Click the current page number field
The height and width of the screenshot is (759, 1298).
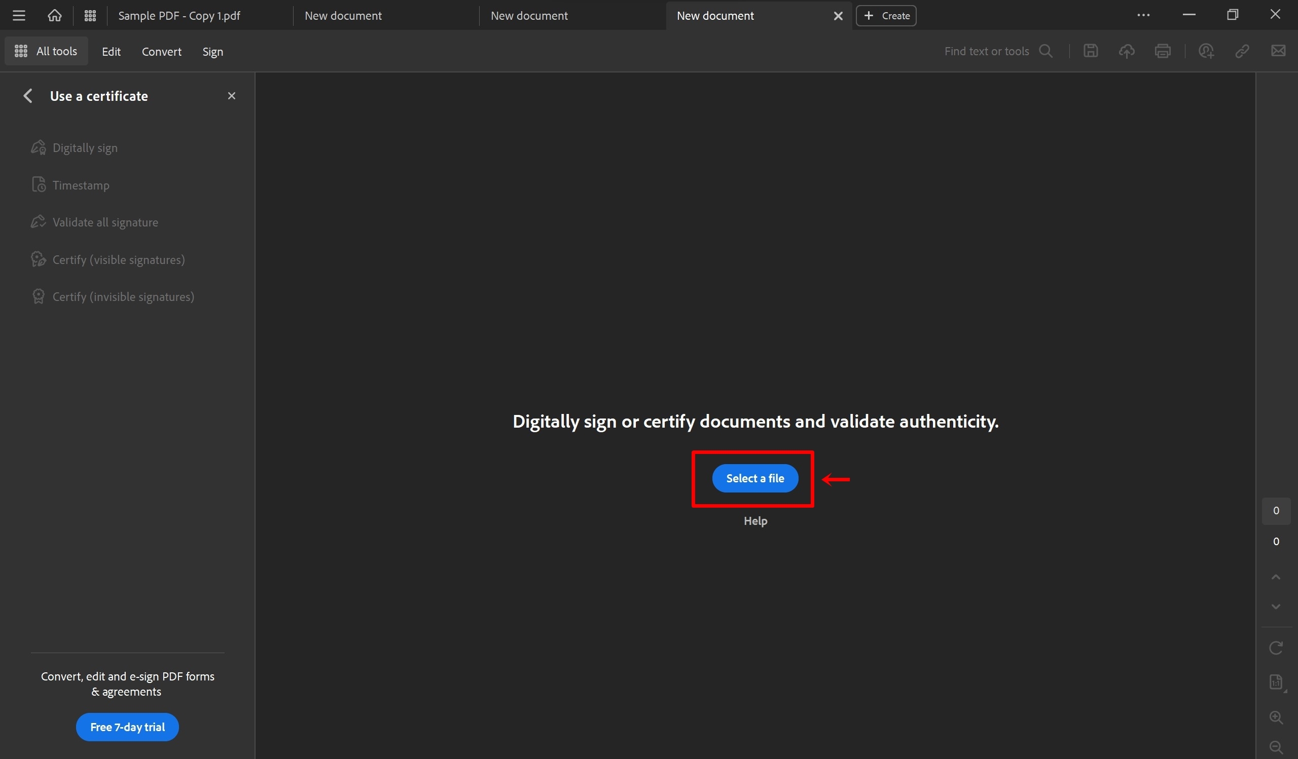[x=1276, y=510]
